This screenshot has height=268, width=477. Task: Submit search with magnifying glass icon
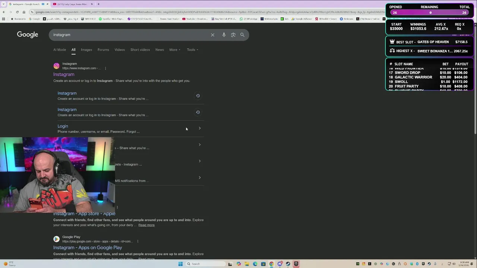[242, 35]
